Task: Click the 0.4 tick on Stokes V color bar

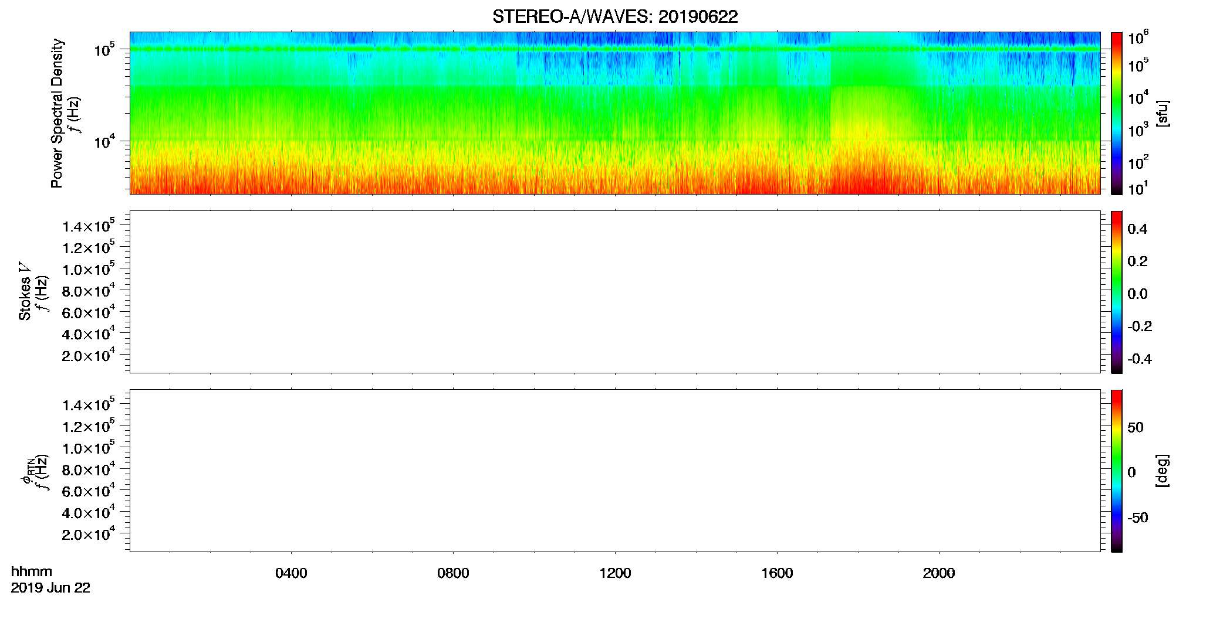Action: [x=1137, y=229]
